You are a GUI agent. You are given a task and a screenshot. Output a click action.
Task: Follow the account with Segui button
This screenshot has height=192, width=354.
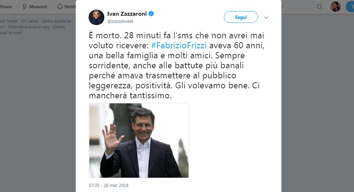(x=241, y=17)
